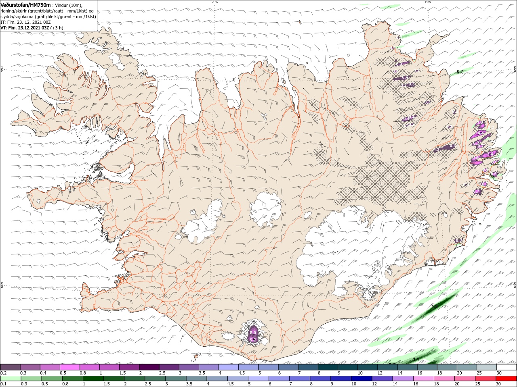Click lower legend swatch starting at 2
Viewport: 517px width, 387px height.
click(134, 379)
